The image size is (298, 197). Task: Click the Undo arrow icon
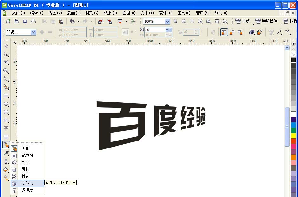tap(72, 21)
